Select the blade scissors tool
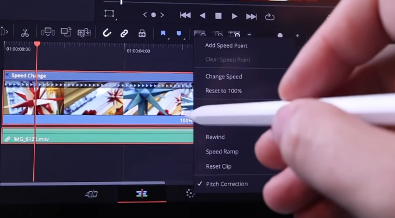Viewport: 395px width, 218px height. point(24,33)
